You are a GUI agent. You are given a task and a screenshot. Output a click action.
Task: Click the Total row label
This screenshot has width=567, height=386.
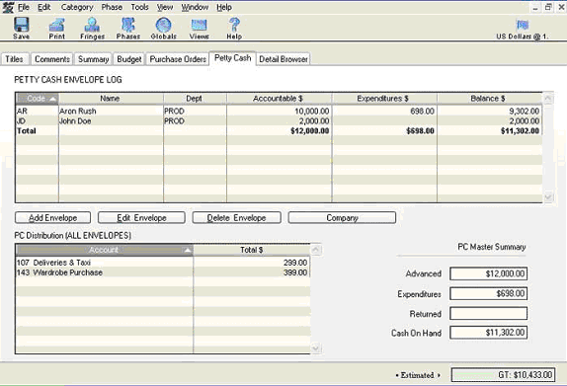[x=27, y=131]
